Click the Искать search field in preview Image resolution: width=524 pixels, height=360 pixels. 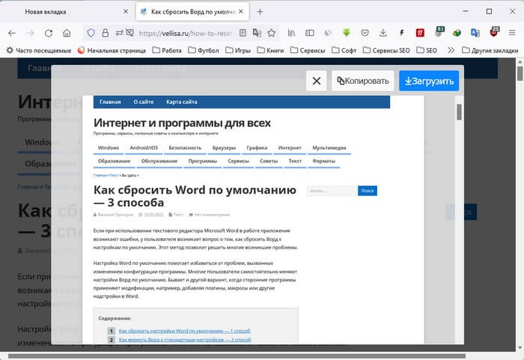point(332,191)
